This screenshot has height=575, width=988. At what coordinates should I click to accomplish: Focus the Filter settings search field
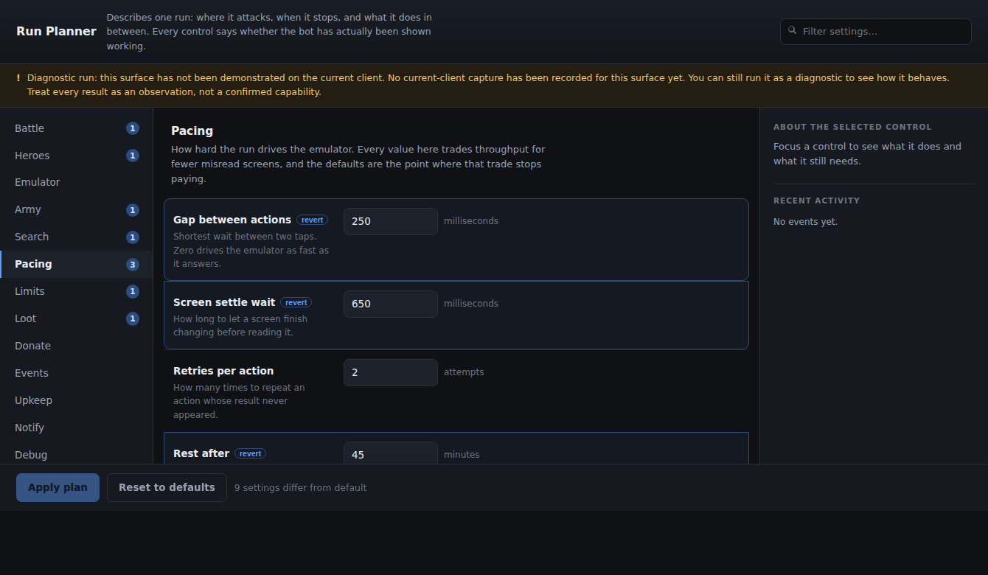pyautogui.click(x=876, y=32)
